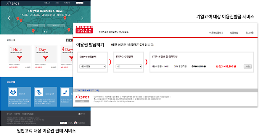The width and height of the screenshot is (259, 133).
Task: Open the 발급현황 menu
Action: [234, 33]
